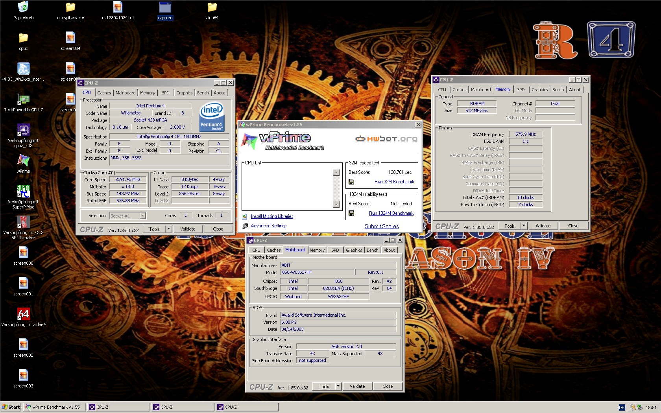Click Tools button in Mainboard CPU-Z window
Screen dimensions: 661x413
coord(324,386)
